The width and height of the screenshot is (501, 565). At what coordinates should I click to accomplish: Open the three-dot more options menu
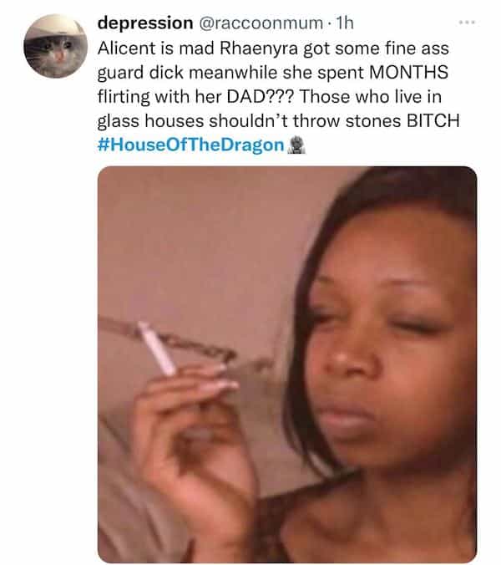click(467, 23)
